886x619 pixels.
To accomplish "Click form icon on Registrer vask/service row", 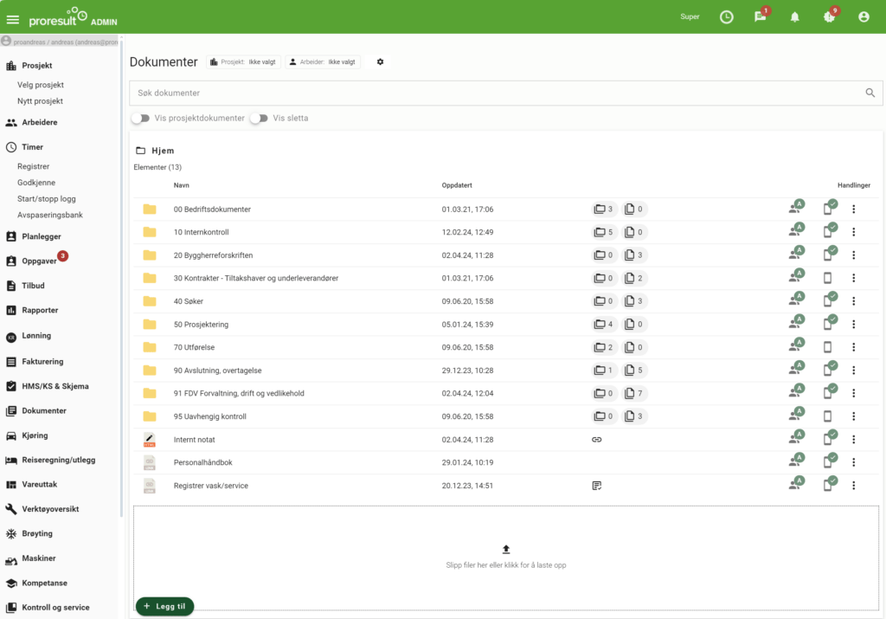I will tap(597, 486).
